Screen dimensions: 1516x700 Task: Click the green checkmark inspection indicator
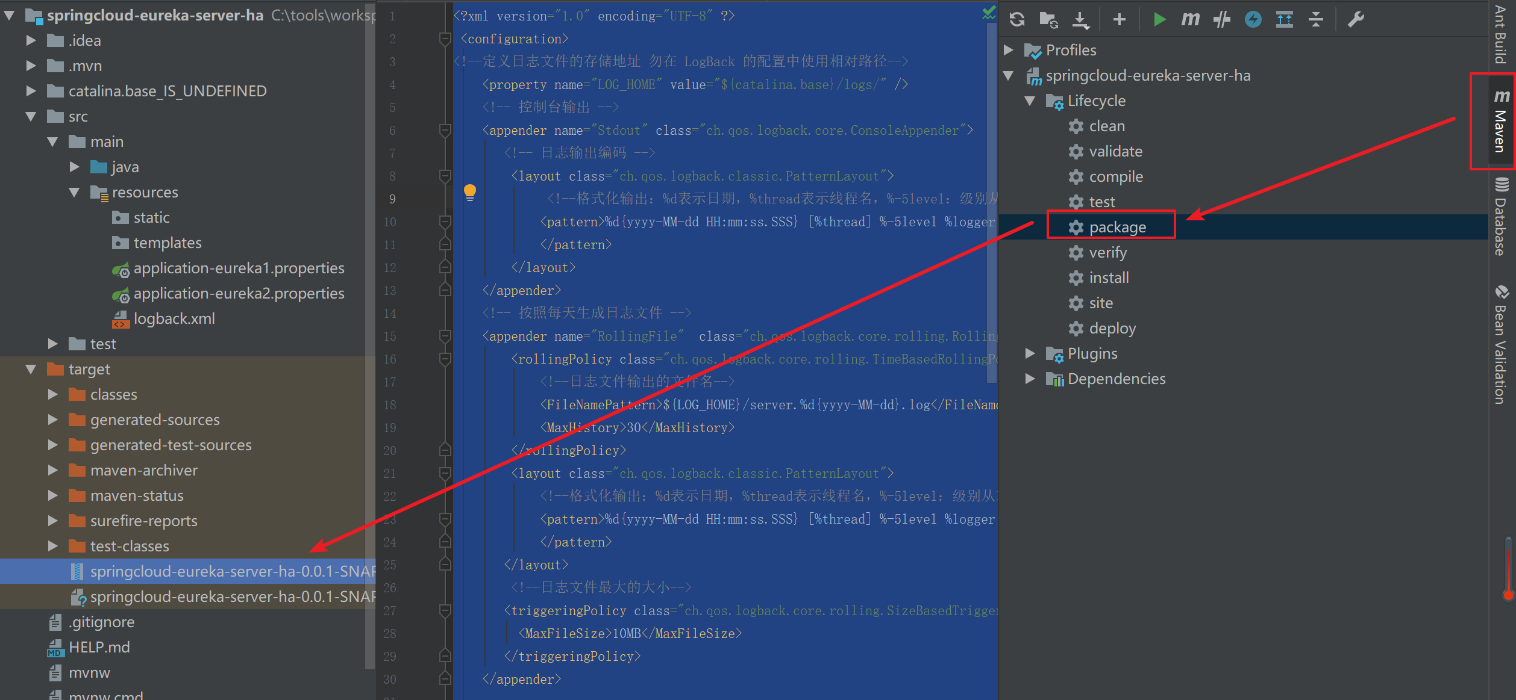coord(989,12)
